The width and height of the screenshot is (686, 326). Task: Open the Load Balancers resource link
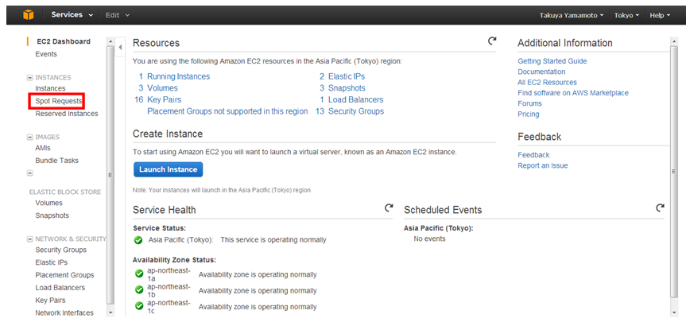point(355,99)
